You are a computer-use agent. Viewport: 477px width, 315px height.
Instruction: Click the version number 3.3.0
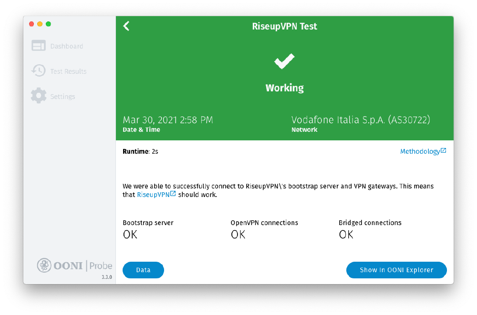pyautogui.click(x=107, y=276)
